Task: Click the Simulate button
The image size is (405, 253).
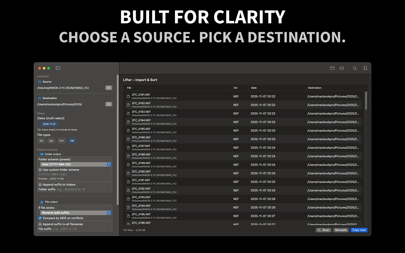Action: click(341, 230)
